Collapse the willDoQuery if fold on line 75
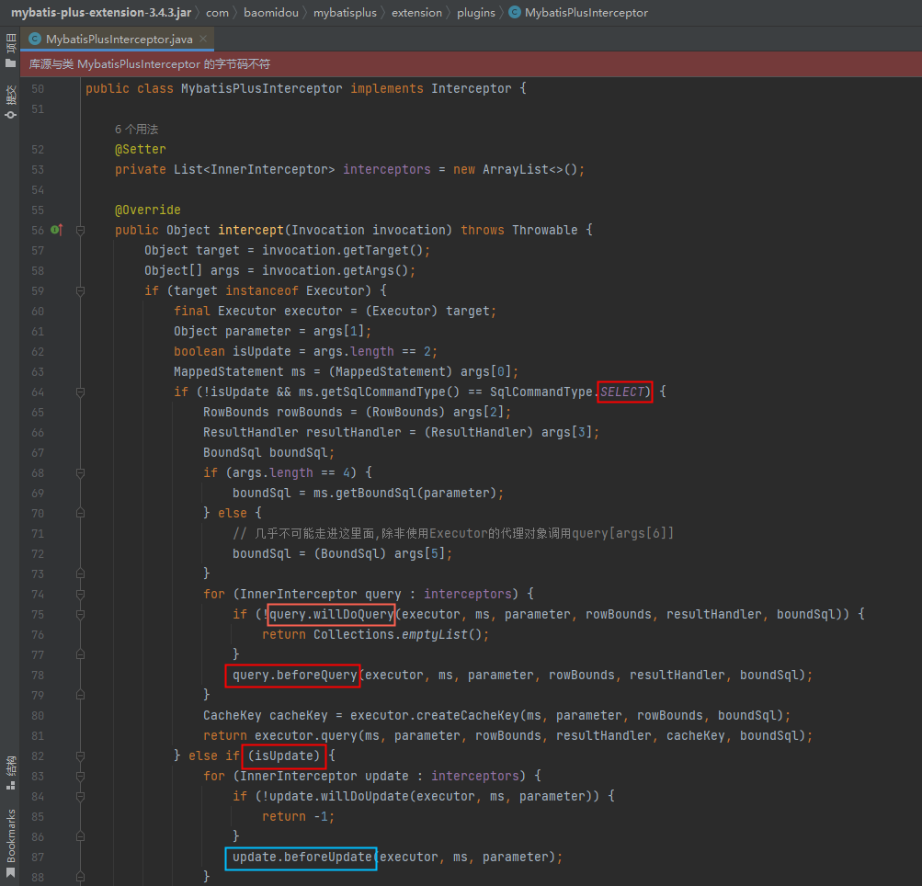This screenshot has height=886, width=922. (x=81, y=614)
